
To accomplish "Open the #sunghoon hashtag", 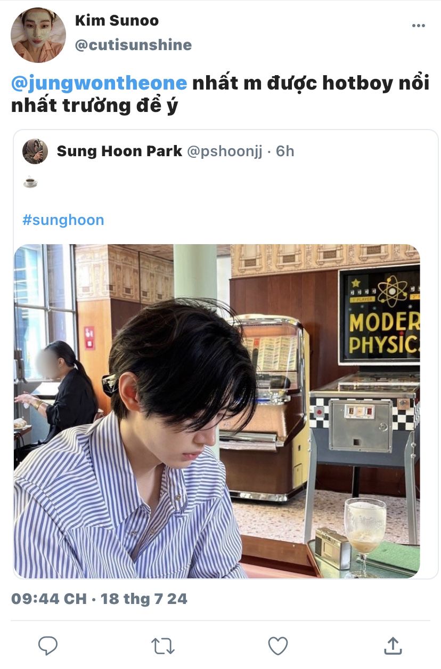I will [63, 220].
